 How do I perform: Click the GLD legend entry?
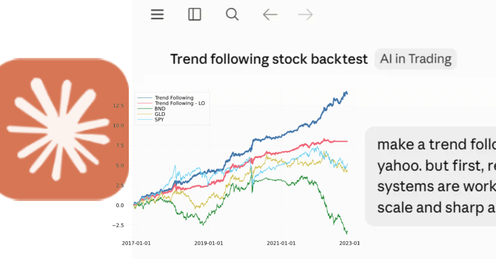pos(160,114)
